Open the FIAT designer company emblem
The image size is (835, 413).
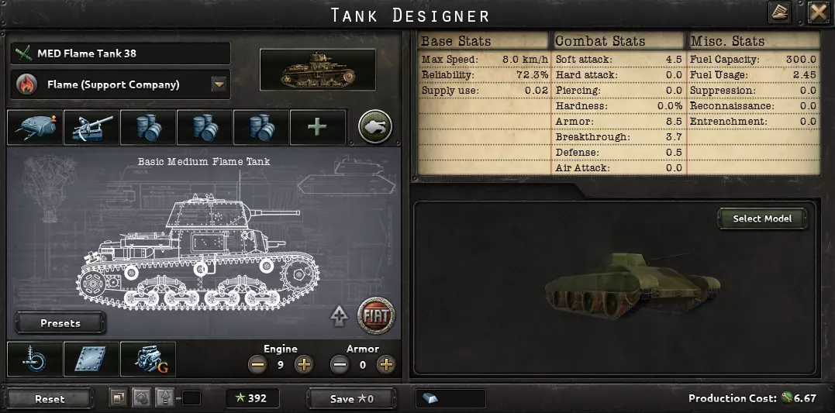[x=376, y=315]
